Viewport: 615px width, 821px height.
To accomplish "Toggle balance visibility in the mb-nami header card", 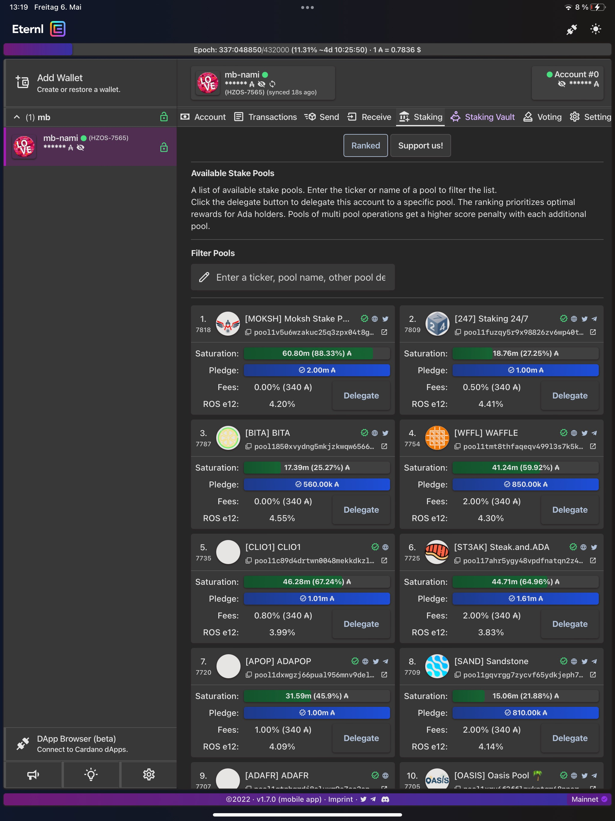I will 262,84.
